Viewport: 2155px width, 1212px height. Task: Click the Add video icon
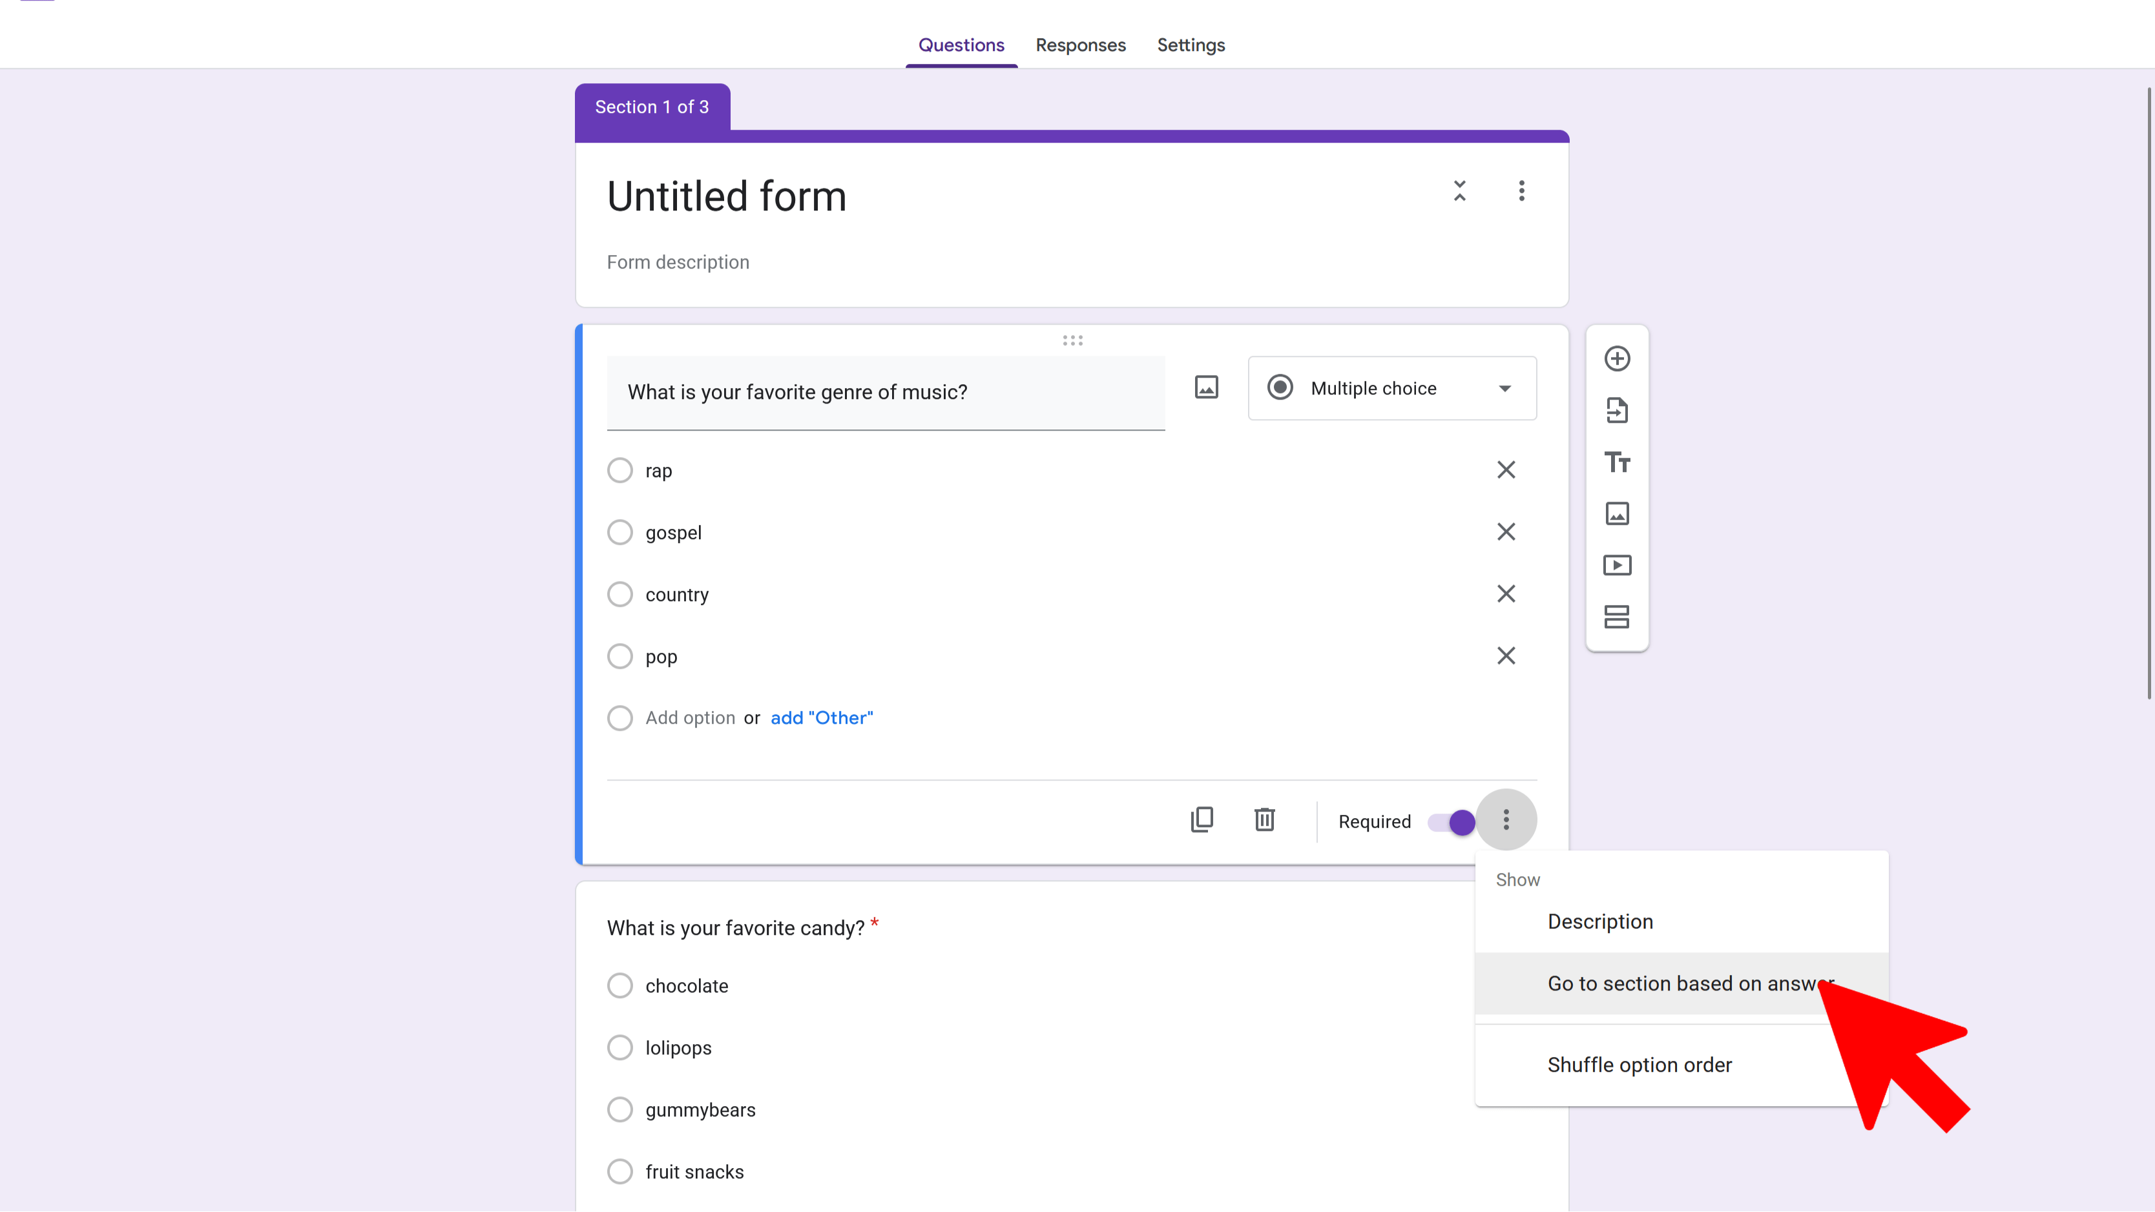click(1616, 566)
